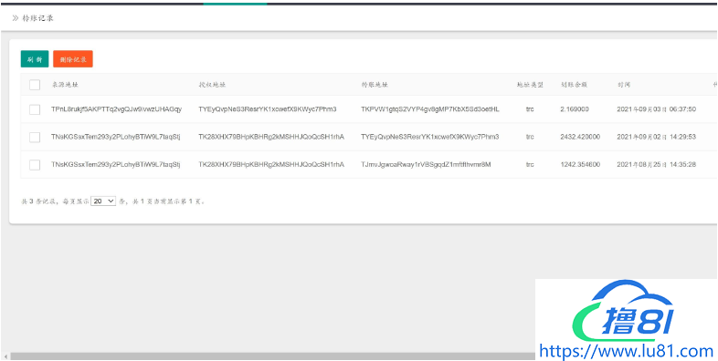Click the amount 1242.354600

(x=580, y=164)
